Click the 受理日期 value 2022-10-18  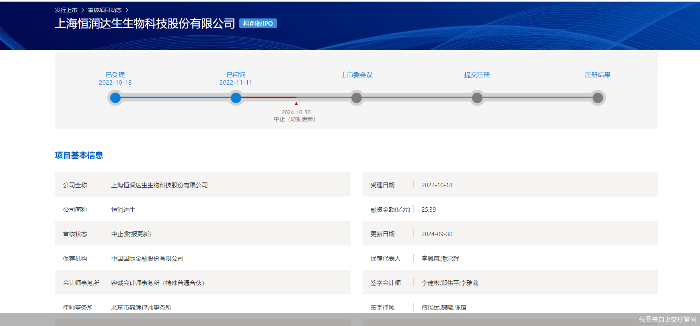coord(437,185)
